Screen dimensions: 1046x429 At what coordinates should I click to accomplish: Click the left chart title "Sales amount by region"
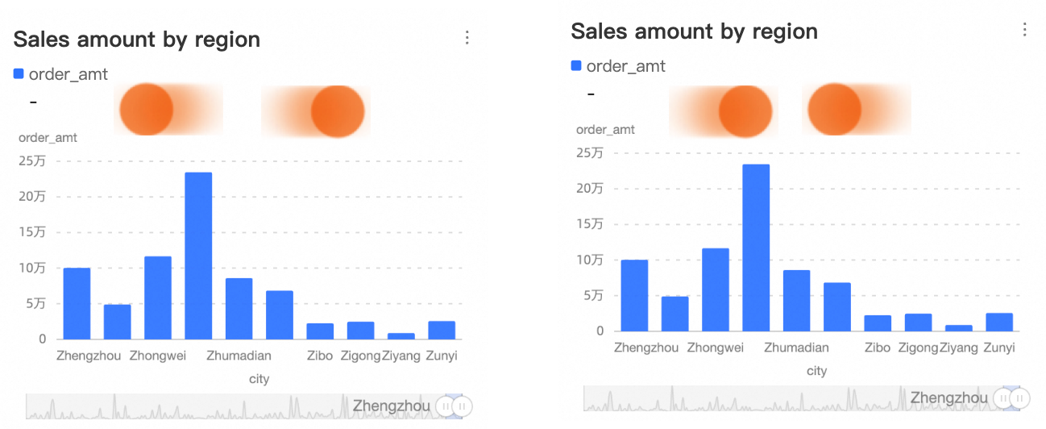[137, 39]
